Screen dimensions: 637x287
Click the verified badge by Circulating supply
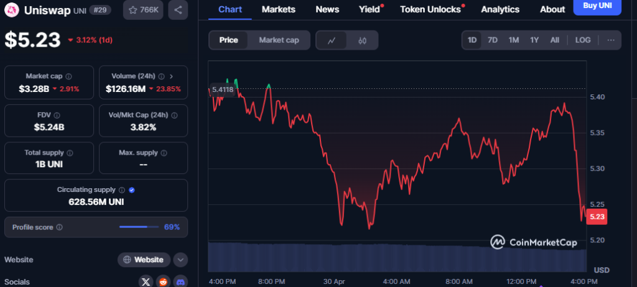(x=132, y=190)
